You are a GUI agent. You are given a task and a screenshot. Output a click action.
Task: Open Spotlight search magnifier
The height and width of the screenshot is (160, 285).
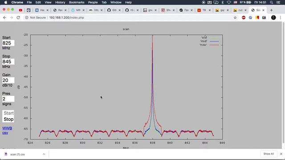271,2
